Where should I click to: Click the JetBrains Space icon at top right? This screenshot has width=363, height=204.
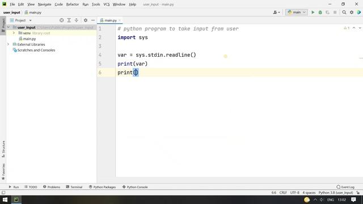[359, 12]
